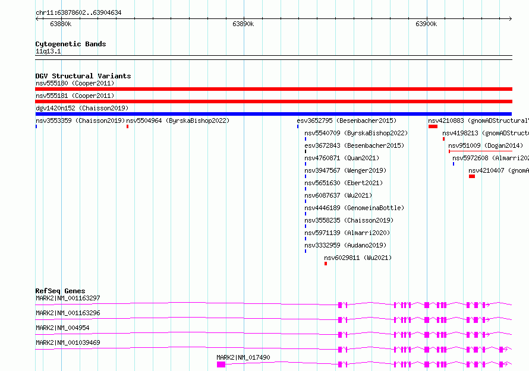Screen dimensions: 529x371
Task: Open transcript MARK2|NM_004954 label
Action: pyautogui.click(x=62, y=328)
